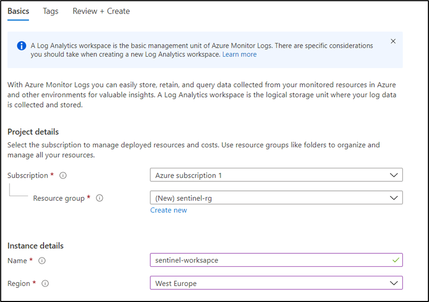The height and width of the screenshot is (302, 429).
Task: Click the Instance details heading
Action: point(36,246)
